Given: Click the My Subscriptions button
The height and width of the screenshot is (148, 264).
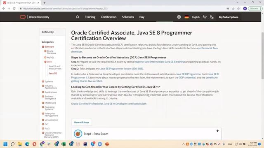Looking at the screenshot, I should 229,17.
